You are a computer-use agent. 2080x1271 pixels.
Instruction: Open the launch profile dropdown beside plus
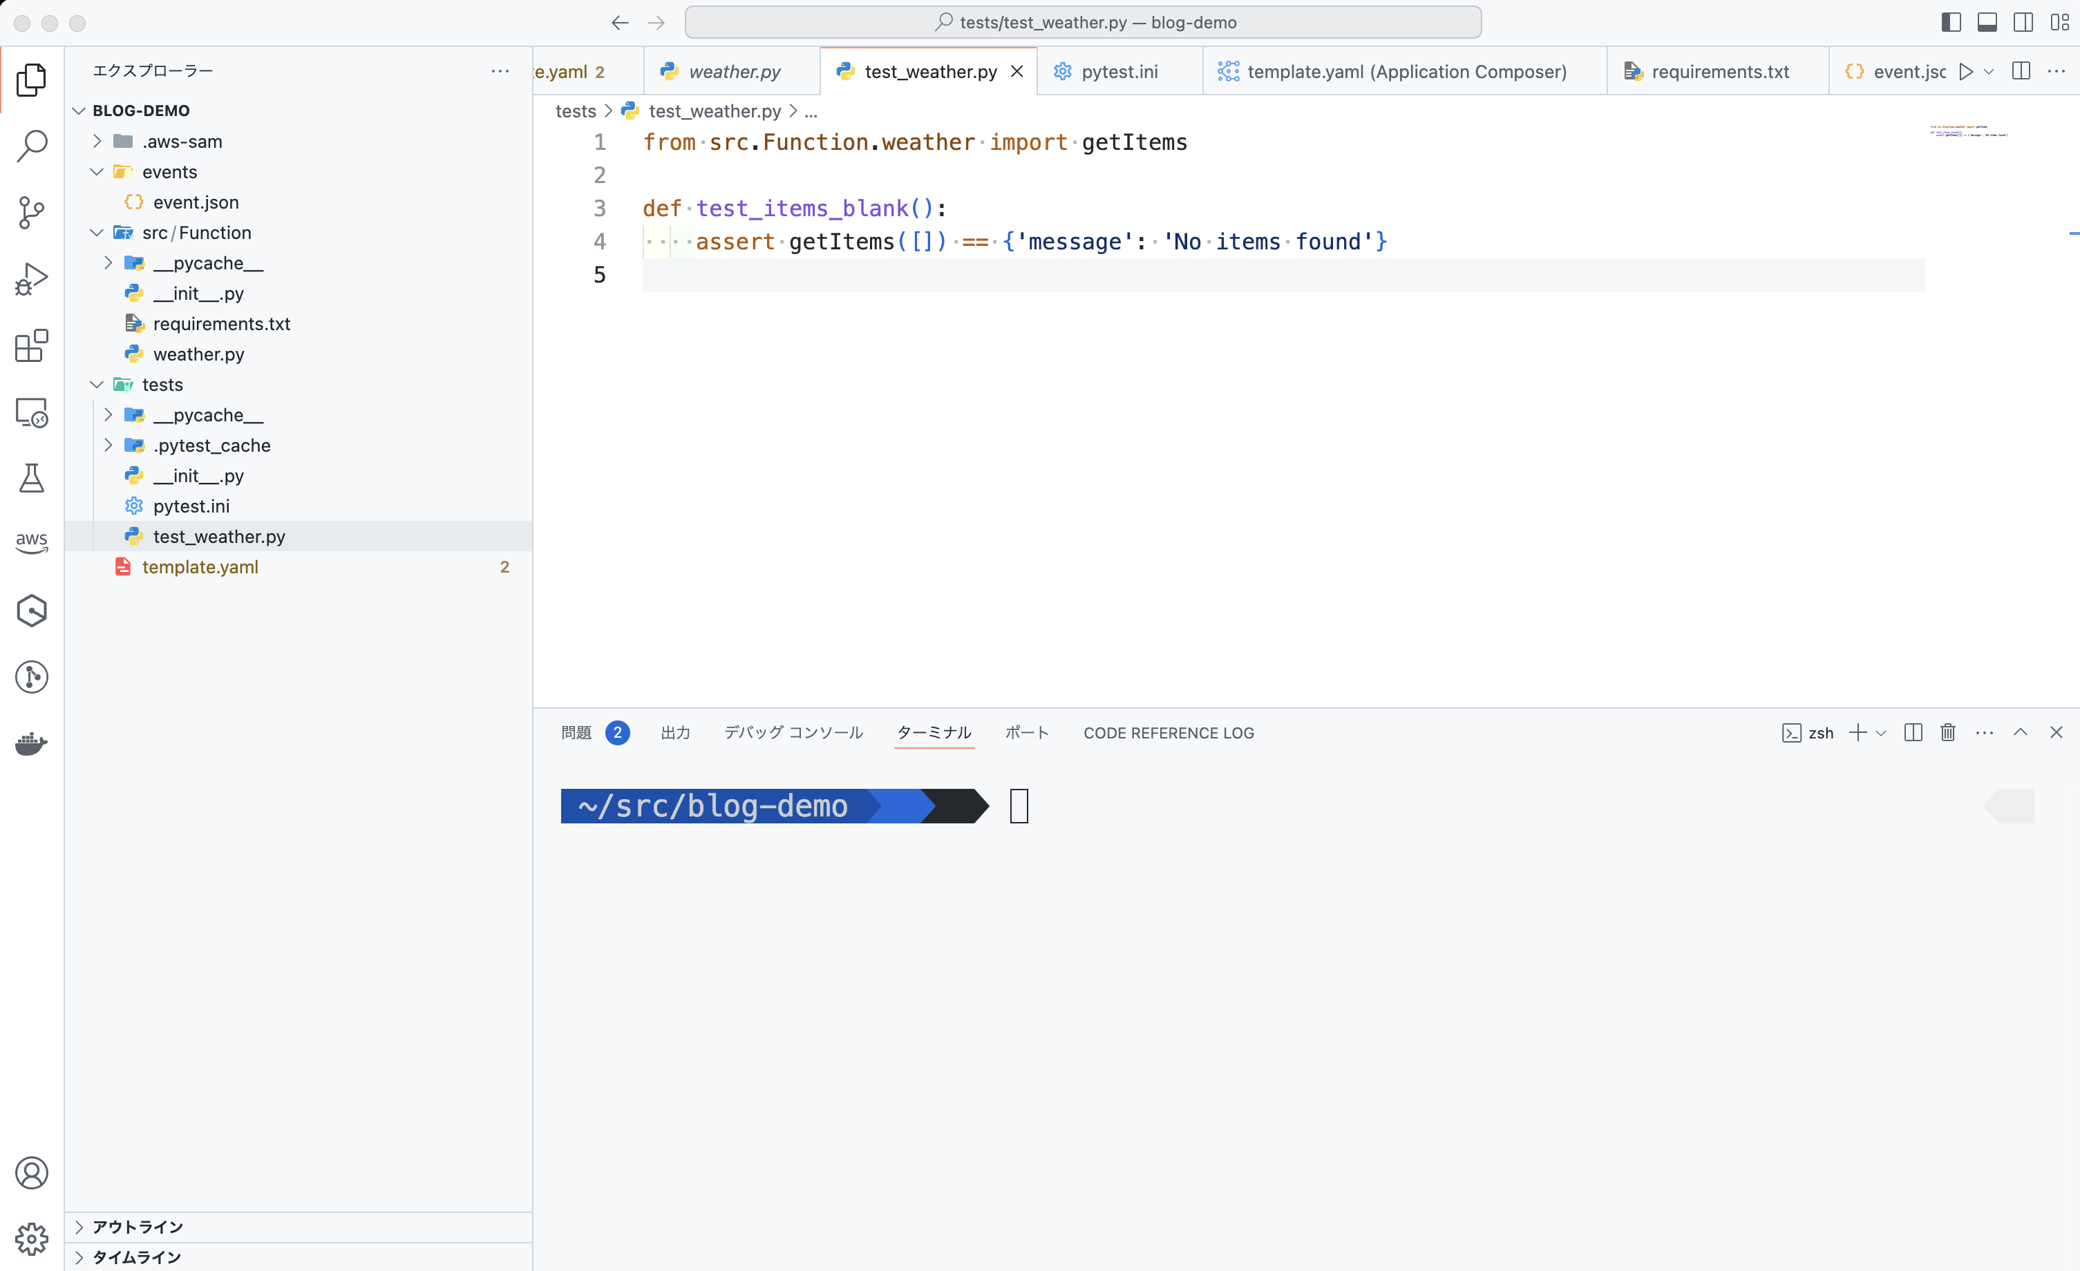(1881, 734)
